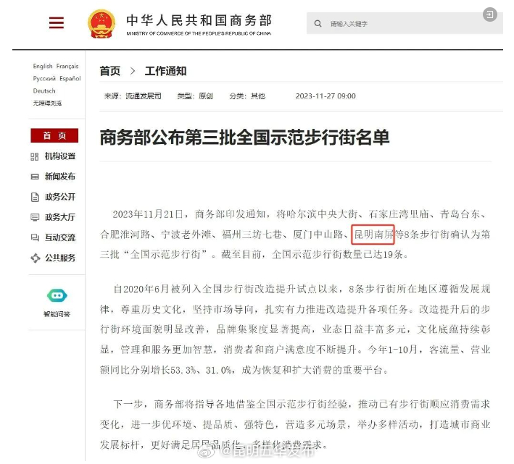Click the words 昆明南屏 in the article

coord(373,235)
